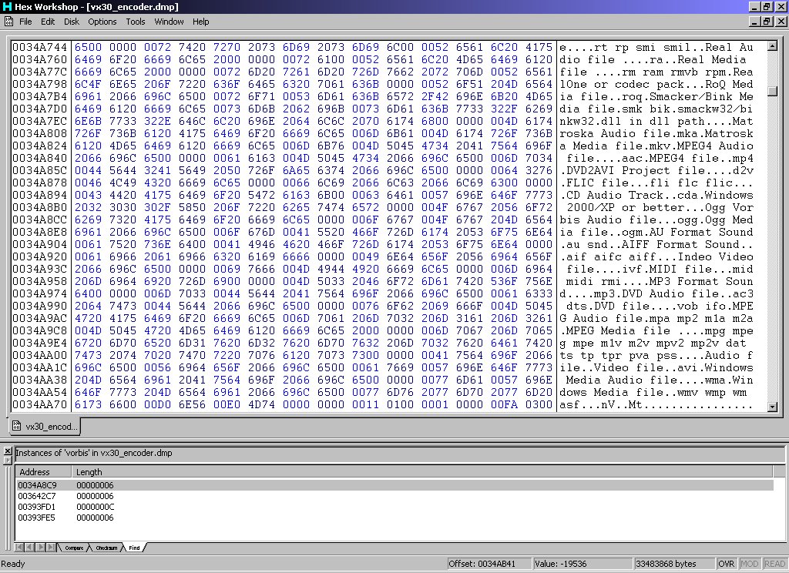Click offset row 0034A990

[40, 307]
